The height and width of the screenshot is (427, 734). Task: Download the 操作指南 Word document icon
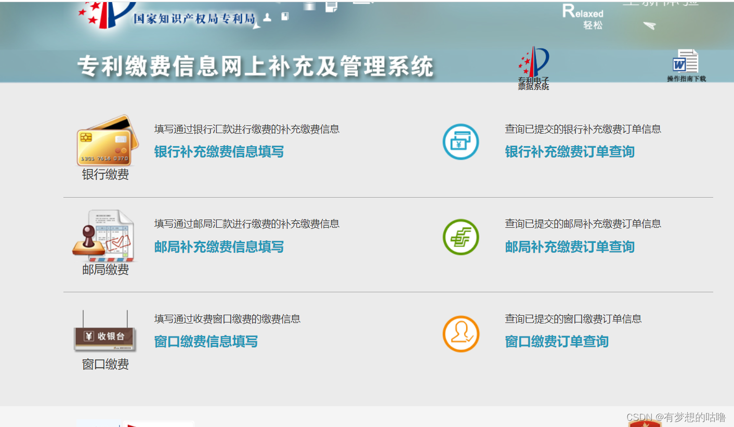coord(686,61)
